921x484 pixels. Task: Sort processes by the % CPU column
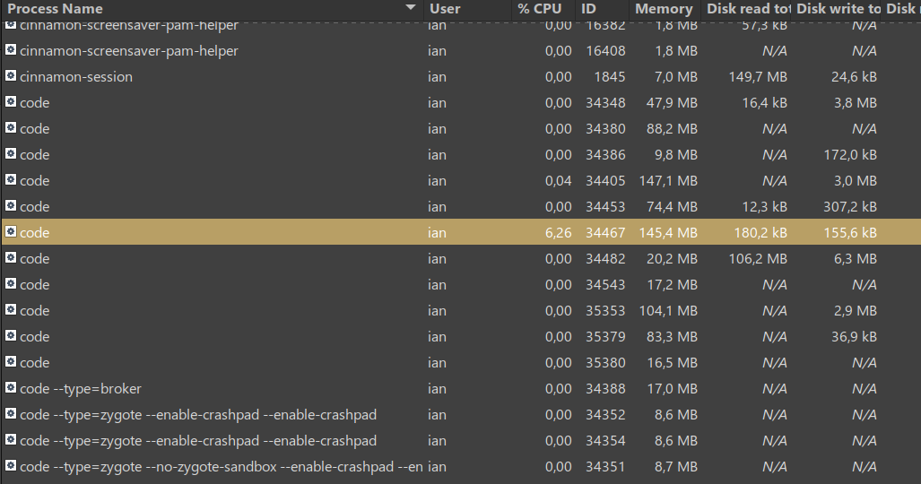click(x=543, y=9)
